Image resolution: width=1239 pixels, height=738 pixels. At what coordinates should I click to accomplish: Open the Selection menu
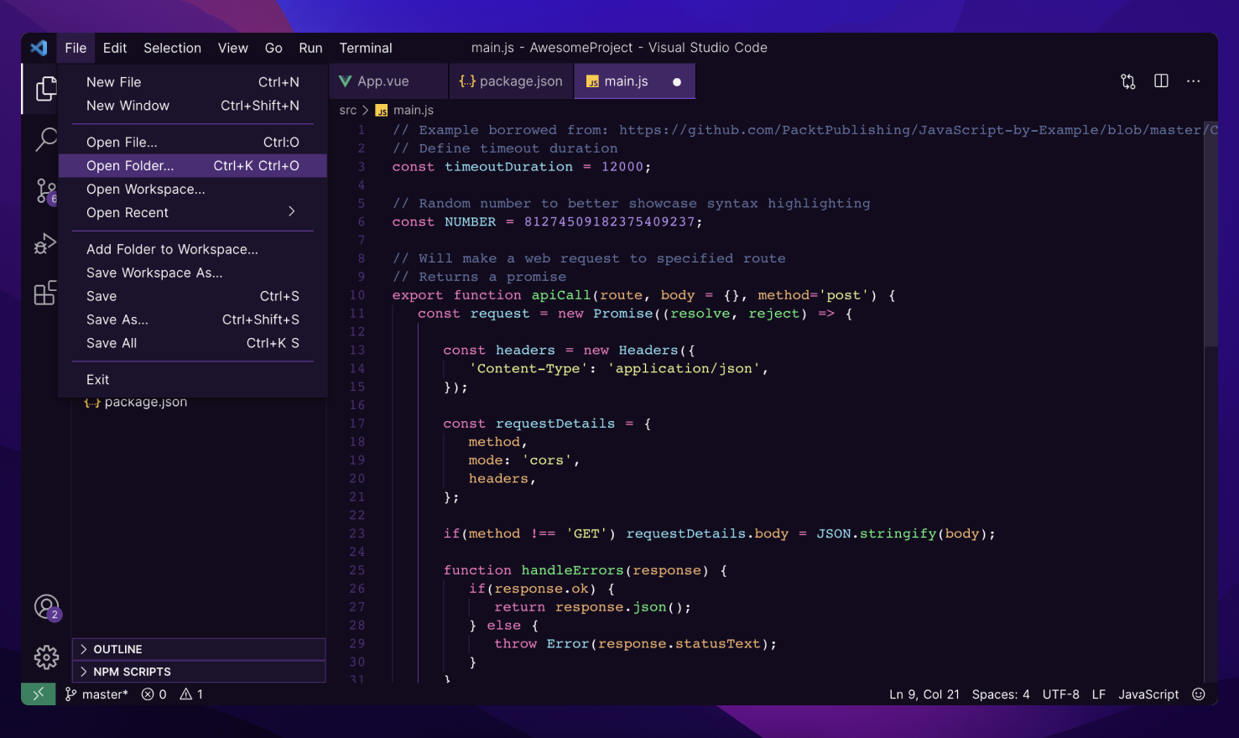pyautogui.click(x=172, y=48)
